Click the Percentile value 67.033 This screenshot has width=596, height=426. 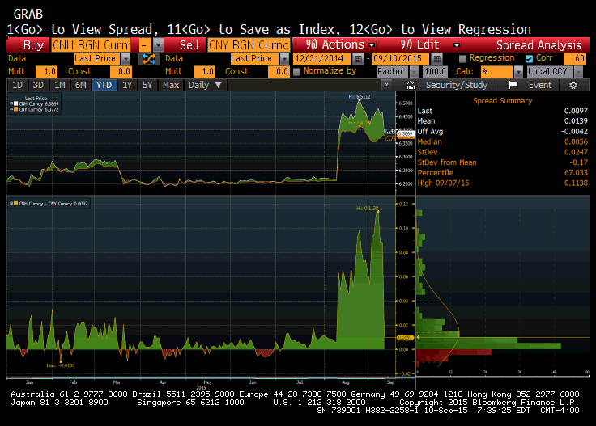click(576, 173)
